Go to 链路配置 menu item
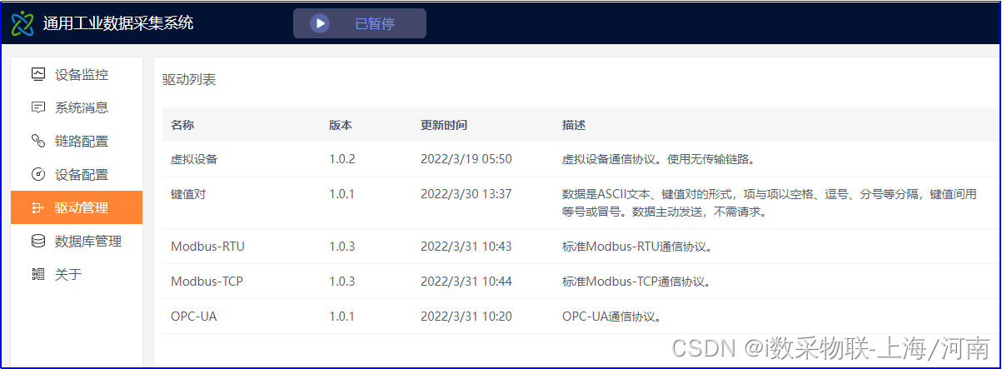 [77, 141]
